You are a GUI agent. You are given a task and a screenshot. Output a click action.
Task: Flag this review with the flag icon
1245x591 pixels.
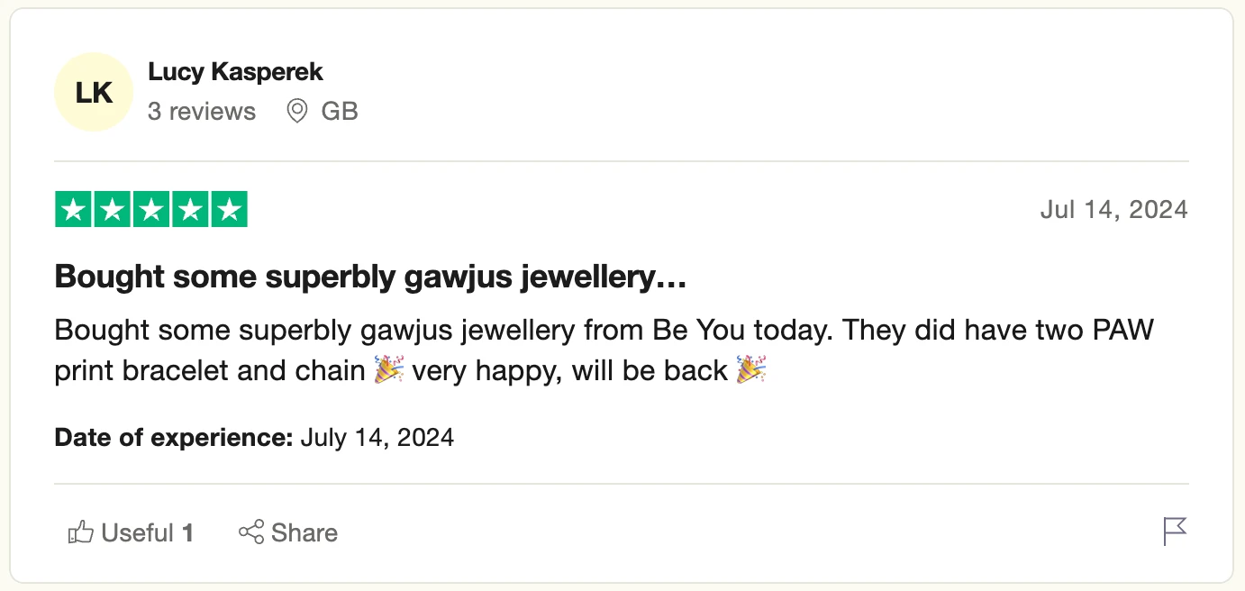click(1175, 532)
